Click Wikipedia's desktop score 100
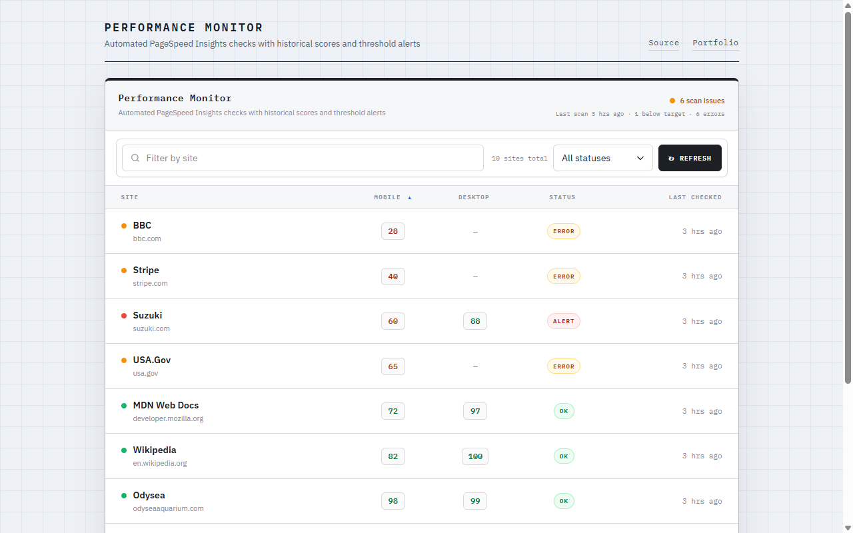 475,456
